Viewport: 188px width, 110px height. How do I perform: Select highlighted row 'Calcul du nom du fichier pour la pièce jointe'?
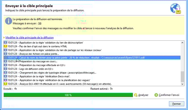point(92,58)
